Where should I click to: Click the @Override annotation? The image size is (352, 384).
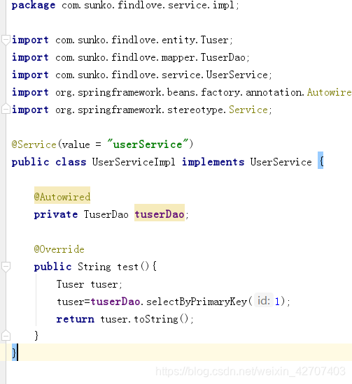point(59,249)
